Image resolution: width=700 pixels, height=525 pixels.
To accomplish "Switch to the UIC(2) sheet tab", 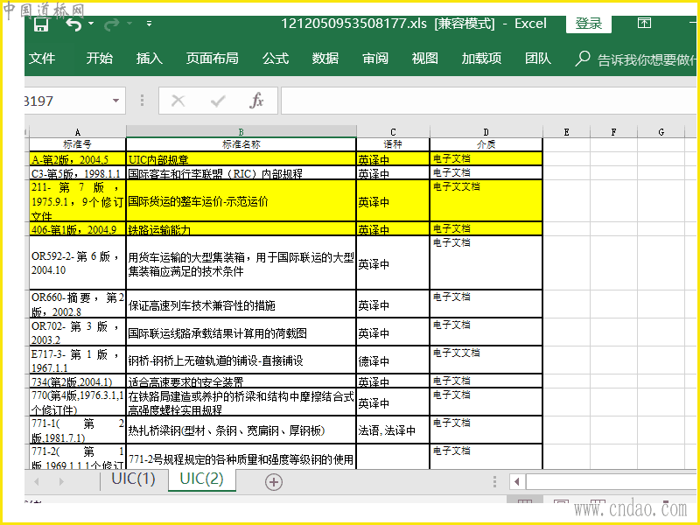I will [201, 479].
